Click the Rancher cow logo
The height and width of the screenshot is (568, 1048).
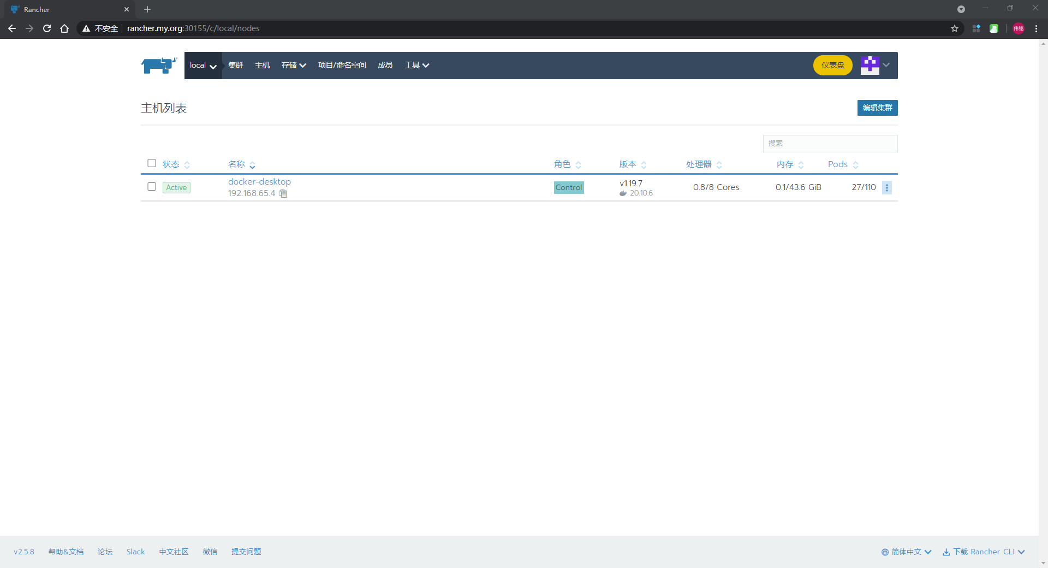point(159,65)
